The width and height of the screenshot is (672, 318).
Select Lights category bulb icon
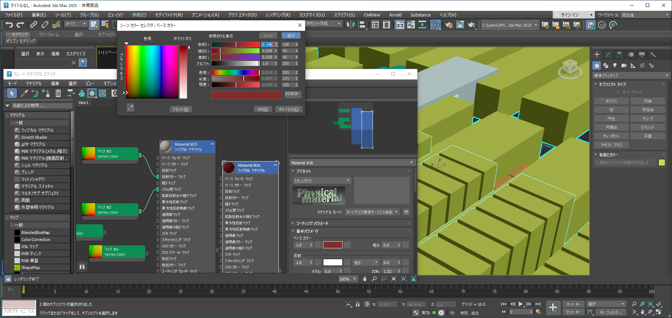[x=615, y=65]
